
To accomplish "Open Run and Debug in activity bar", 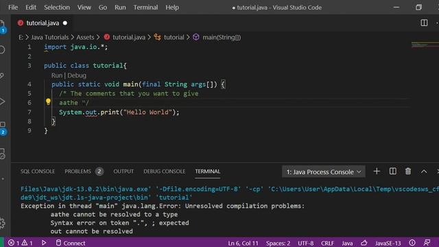I will (x=2, y=102).
